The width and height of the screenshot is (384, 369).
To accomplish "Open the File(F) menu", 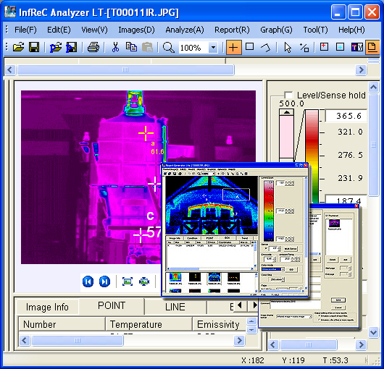I will pos(25,30).
